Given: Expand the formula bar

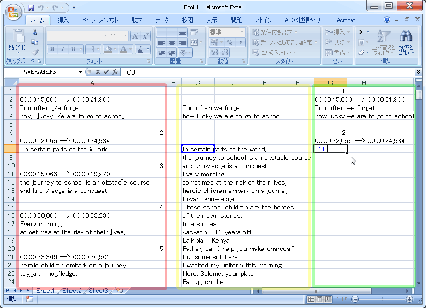Looking at the screenshot, I should tap(418, 72).
